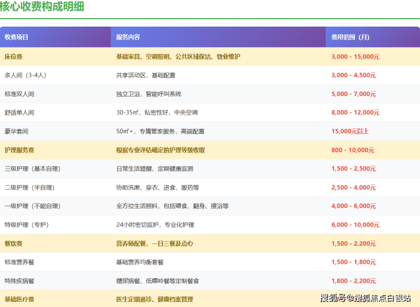The height and width of the screenshot is (307, 420).
Task: Click the 特殊疾病餐 row label
Action: (x=19, y=281)
